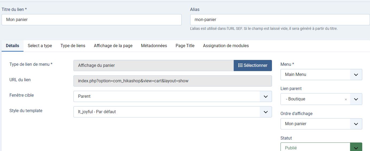This screenshot has height=151, width=370.
Task: Switch to the Détails tab
Action: tap(13, 46)
